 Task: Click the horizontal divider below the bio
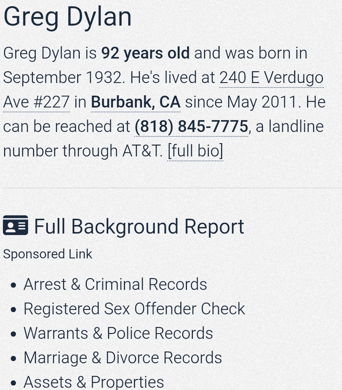[x=171, y=188]
